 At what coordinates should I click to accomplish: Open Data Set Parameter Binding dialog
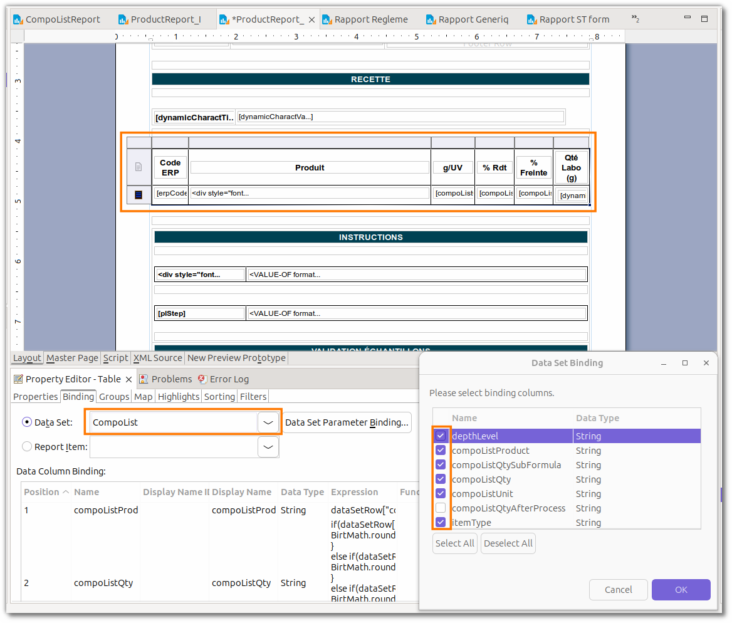tap(347, 422)
